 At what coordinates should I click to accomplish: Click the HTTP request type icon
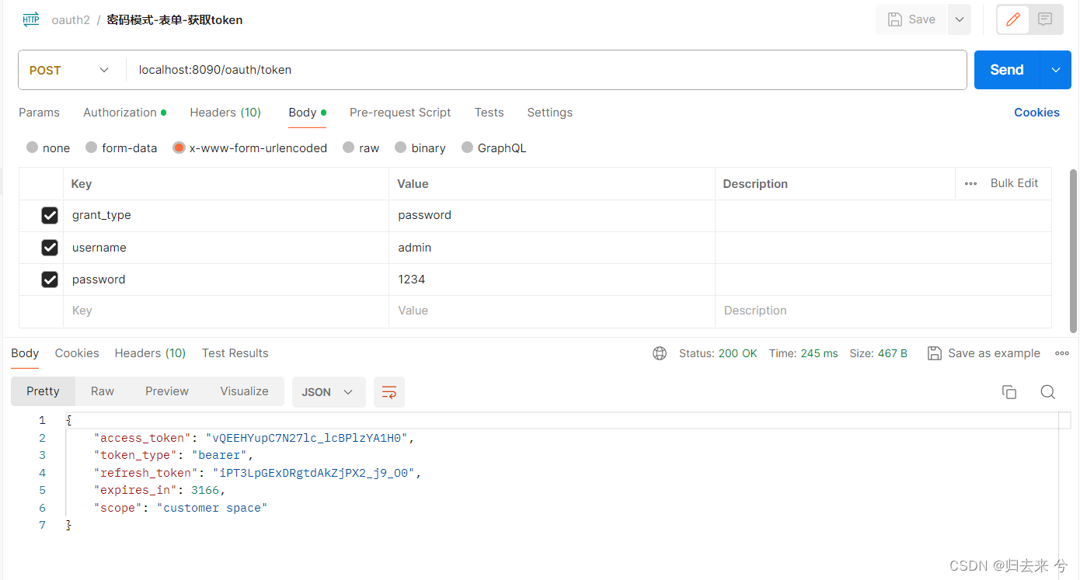coord(31,20)
